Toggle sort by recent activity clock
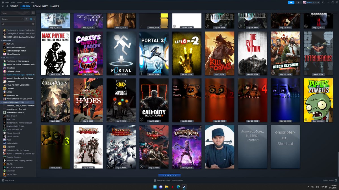 (31, 19)
